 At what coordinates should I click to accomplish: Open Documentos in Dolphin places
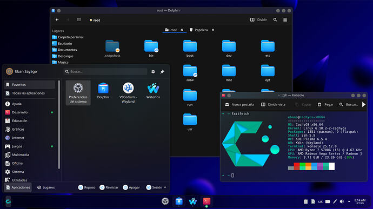[65, 50]
